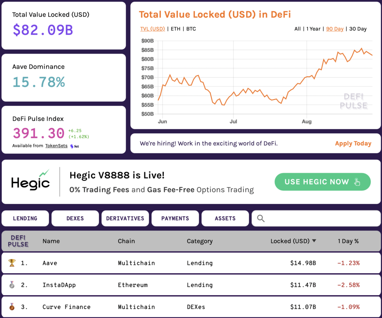Open the TokenSets link
The image size is (382, 318).
click(56, 146)
